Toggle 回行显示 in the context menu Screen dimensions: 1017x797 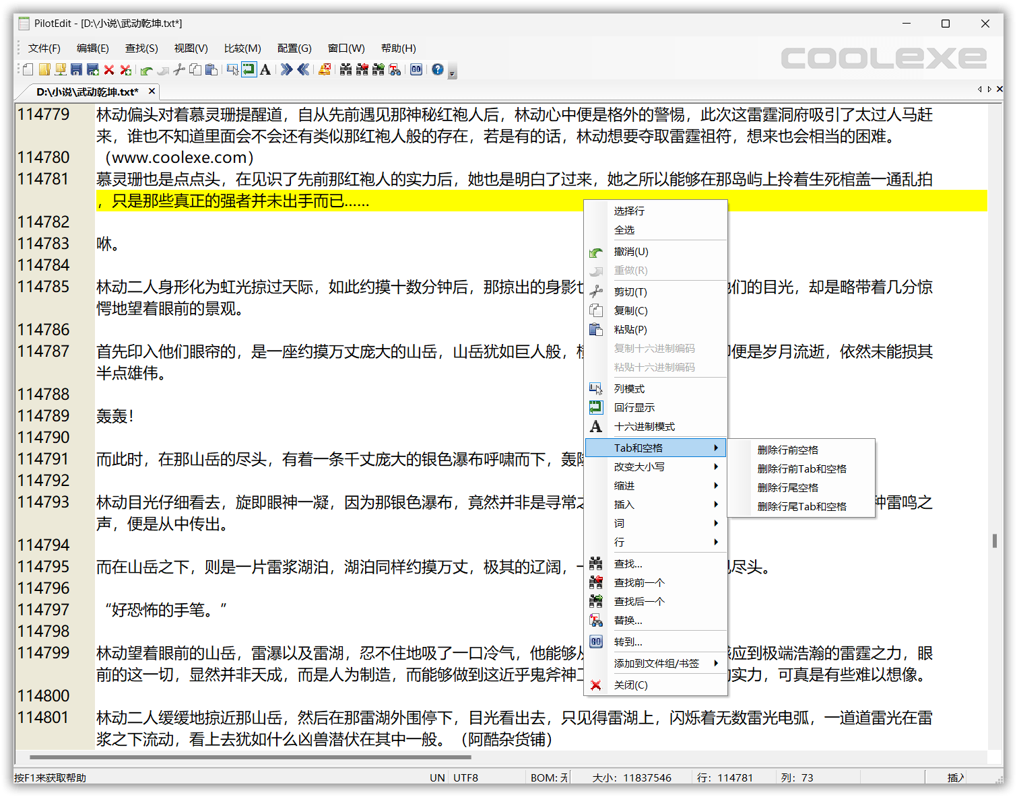tap(634, 407)
